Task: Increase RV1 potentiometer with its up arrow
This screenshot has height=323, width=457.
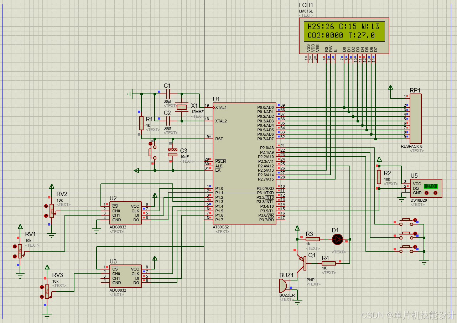Action: click(14, 247)
